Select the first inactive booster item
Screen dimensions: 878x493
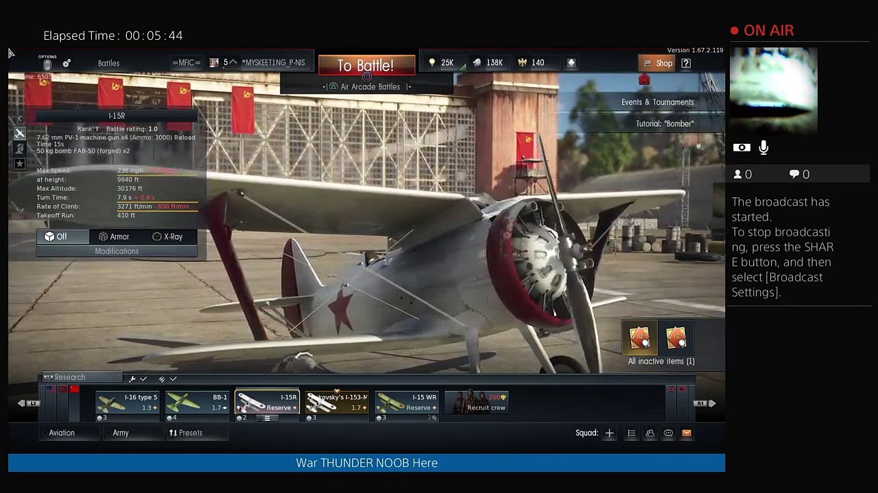[x=639, y=338]
